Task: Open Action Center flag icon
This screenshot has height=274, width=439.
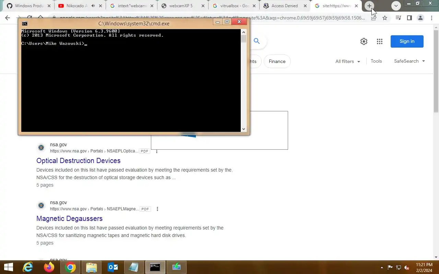Action: point(390,267)
